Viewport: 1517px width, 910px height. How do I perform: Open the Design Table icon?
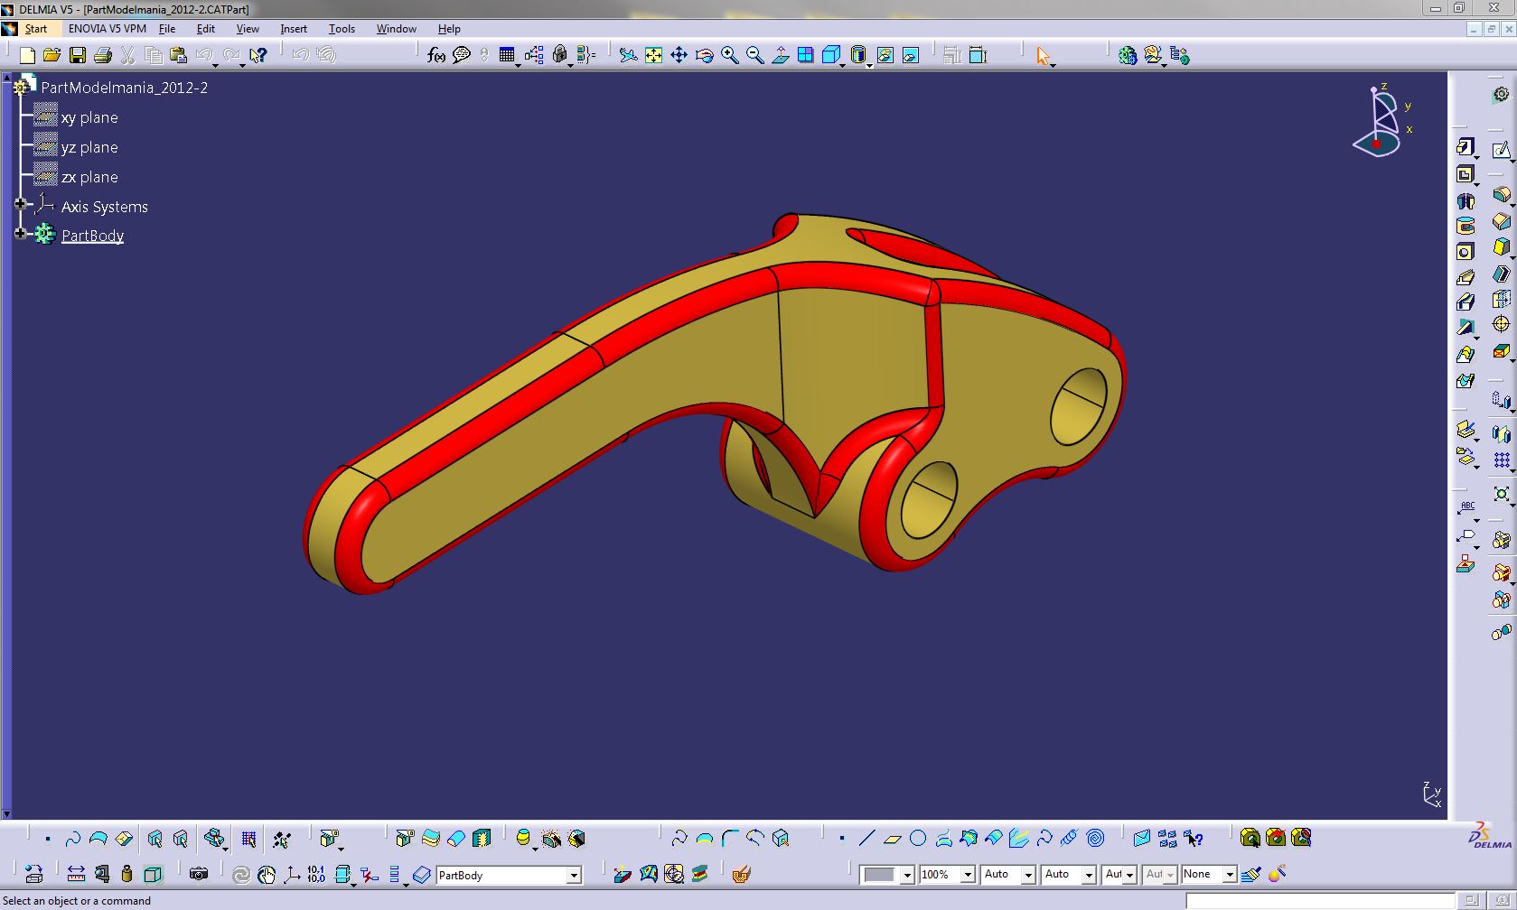click(x=507, y=55)
